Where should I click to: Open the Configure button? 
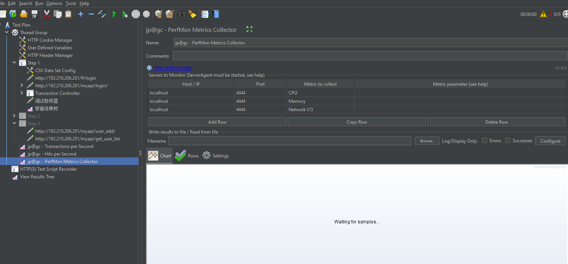click(550, 141)
